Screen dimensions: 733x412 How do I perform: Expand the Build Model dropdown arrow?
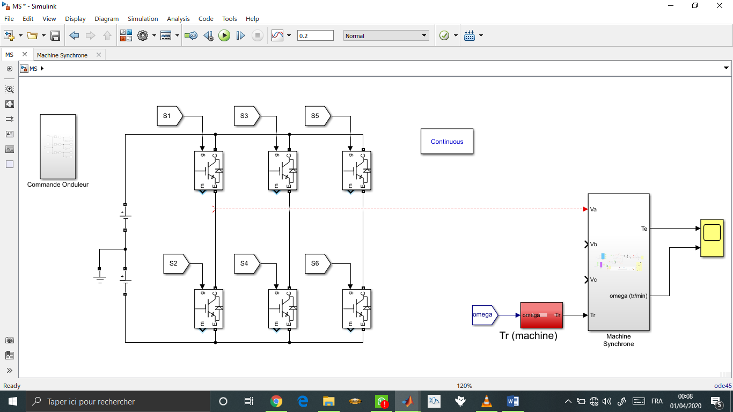pyautogui.click(x=481, y=36)
